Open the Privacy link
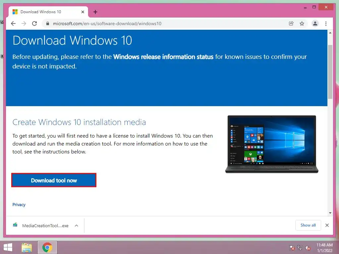The height and width of the screenshot is (254, 339). click(19, 204)
